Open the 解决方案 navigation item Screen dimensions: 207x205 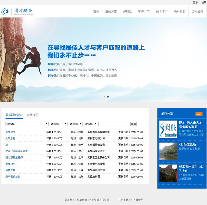(x=111, y=12)
